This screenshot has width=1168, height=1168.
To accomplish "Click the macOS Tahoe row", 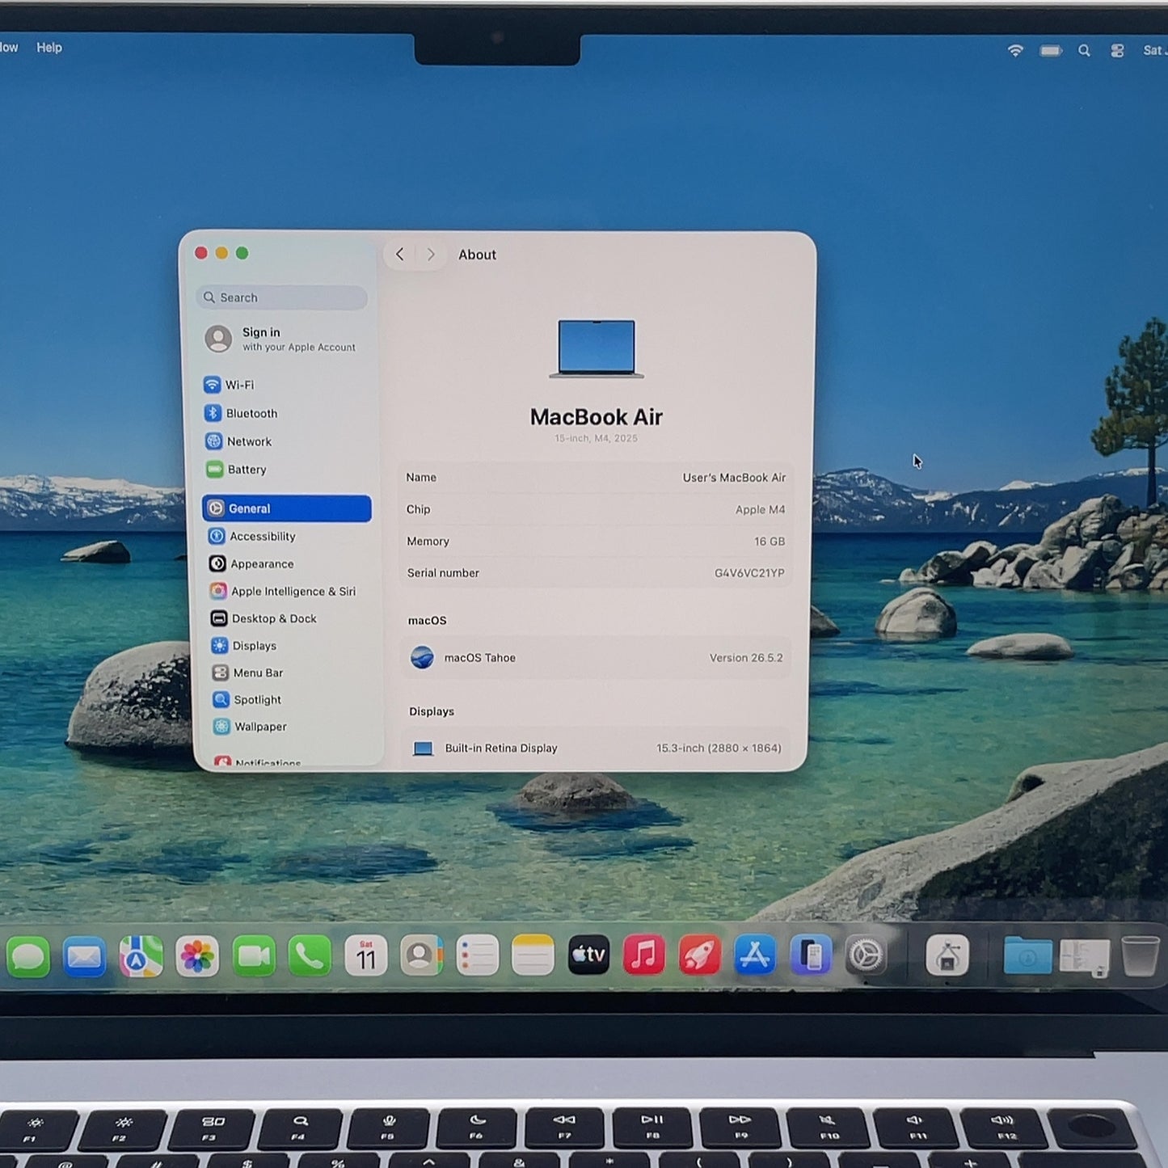I will [597, 658].
